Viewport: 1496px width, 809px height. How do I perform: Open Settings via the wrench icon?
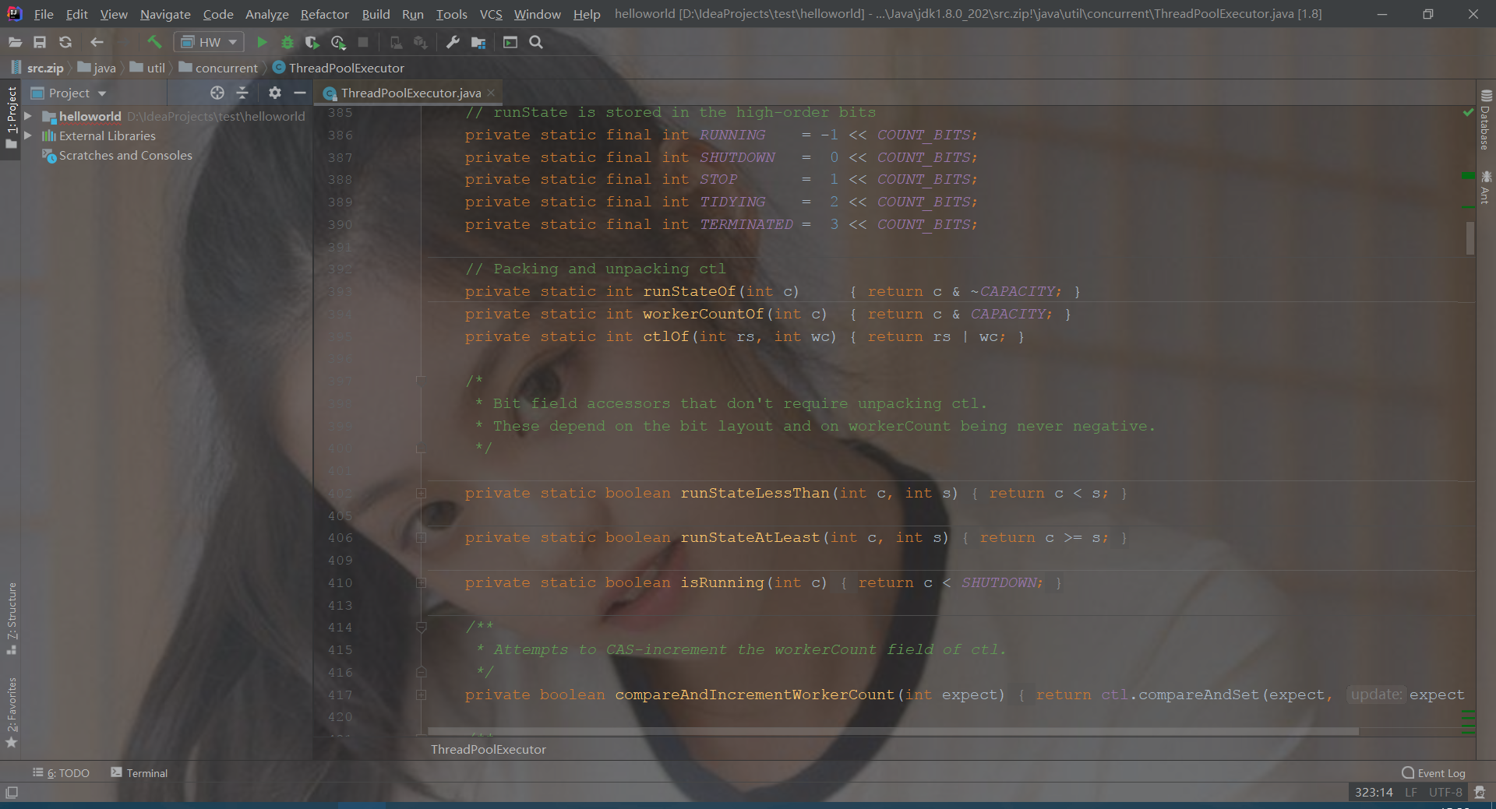(452, 42)
